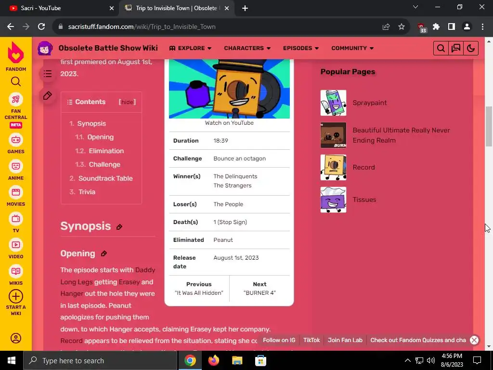Screen dimensions: 493x370
Task: Open the Movies clapperboard icon
Action: click(x=16, y=192)
